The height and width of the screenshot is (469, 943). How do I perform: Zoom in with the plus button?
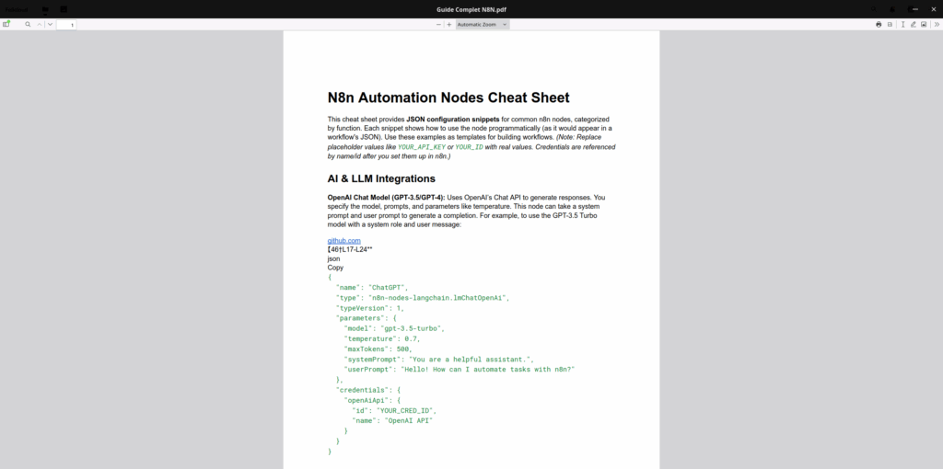448,25
